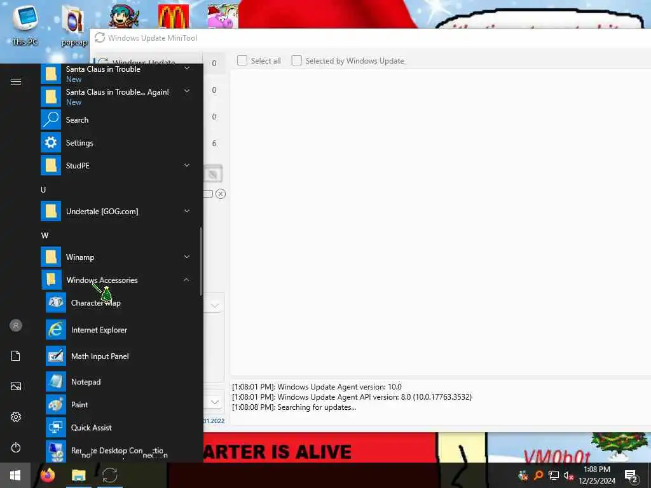Viewport: 651px width, 488px height.
Task: Check the Select all checkbox
Action: click(242, 60)
